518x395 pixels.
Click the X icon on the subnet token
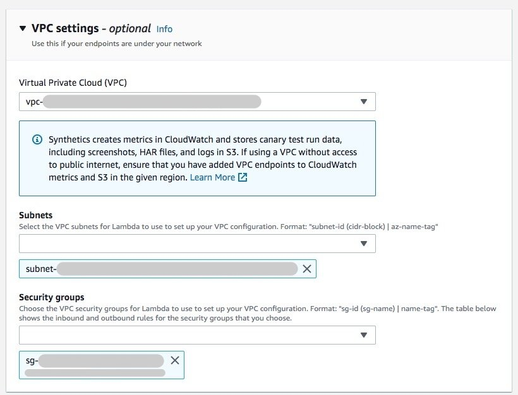coord(308,269)
